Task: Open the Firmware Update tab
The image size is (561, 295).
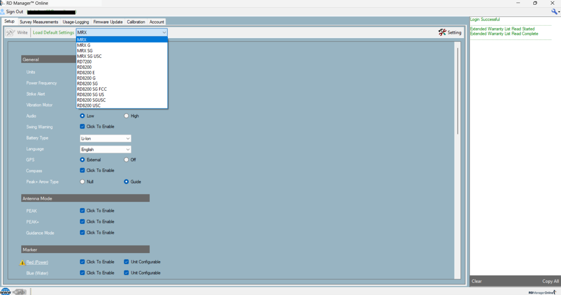Action: tap(108, 22)
